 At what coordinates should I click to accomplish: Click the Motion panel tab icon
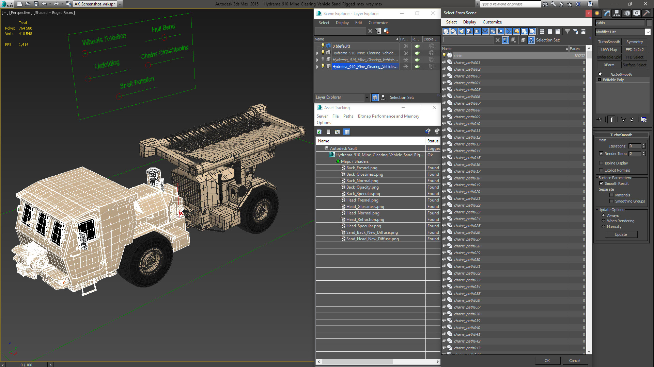pos(627,13)
